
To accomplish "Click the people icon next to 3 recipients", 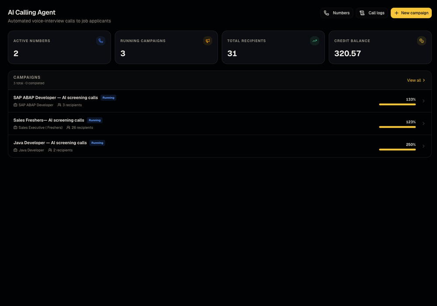I will tap(59, 105).
